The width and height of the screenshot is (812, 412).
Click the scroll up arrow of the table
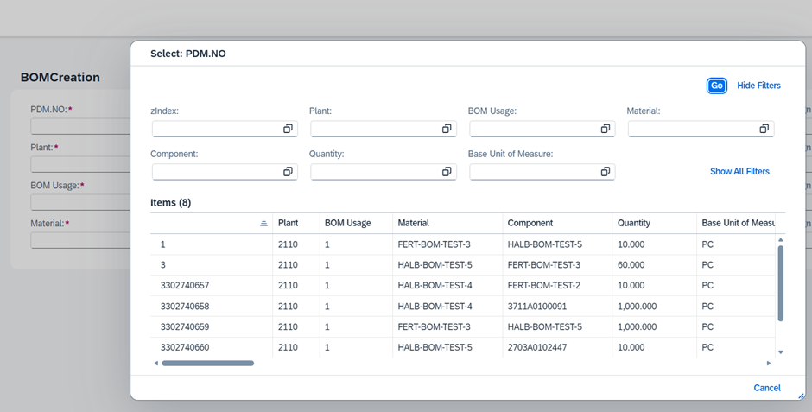click(780, 240)
